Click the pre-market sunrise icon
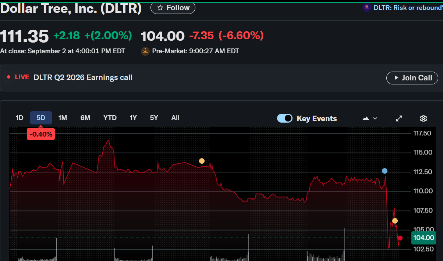 click(x=145, y=51)
